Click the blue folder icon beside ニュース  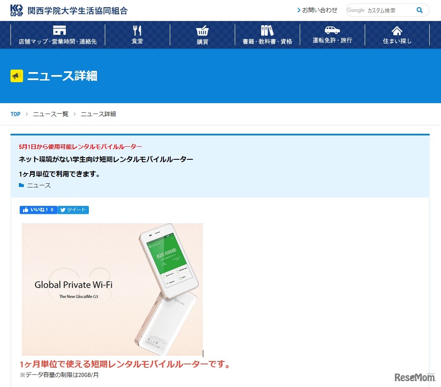tap(22, 185)
